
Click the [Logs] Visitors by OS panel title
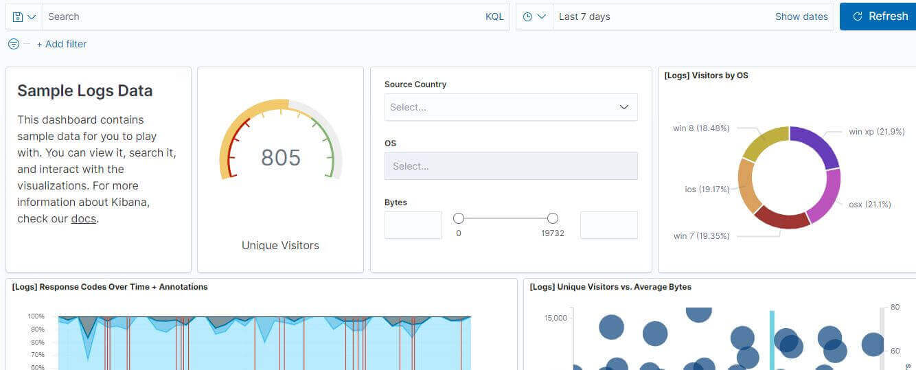click(x=706, y=76)
